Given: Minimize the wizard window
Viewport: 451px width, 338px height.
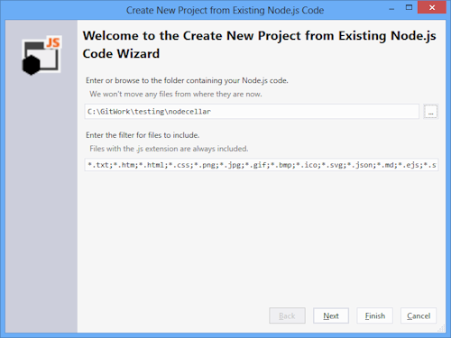Looking at the screenshot, I should point(391,9).
